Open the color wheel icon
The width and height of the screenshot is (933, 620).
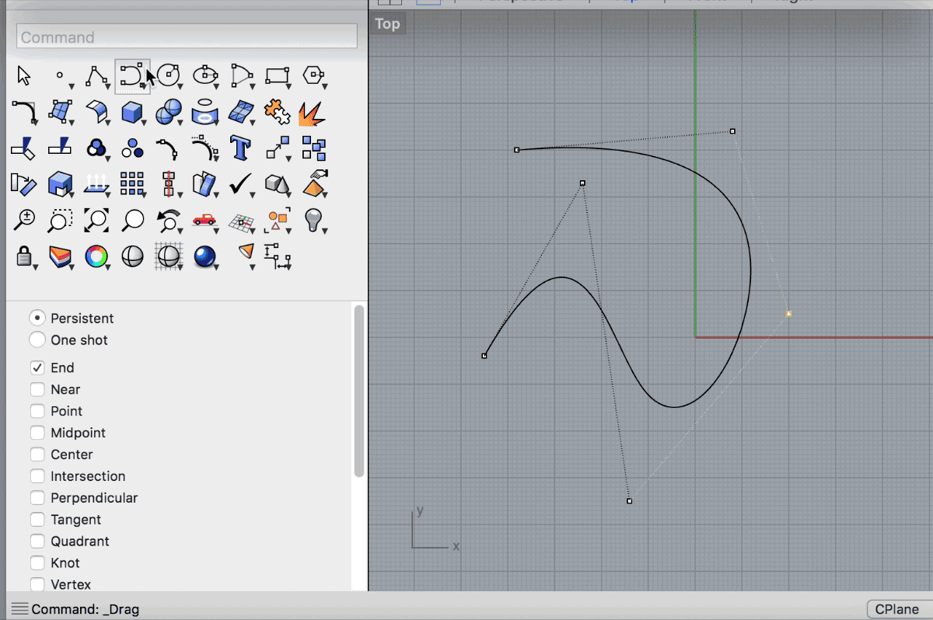(x=96, y=256)
